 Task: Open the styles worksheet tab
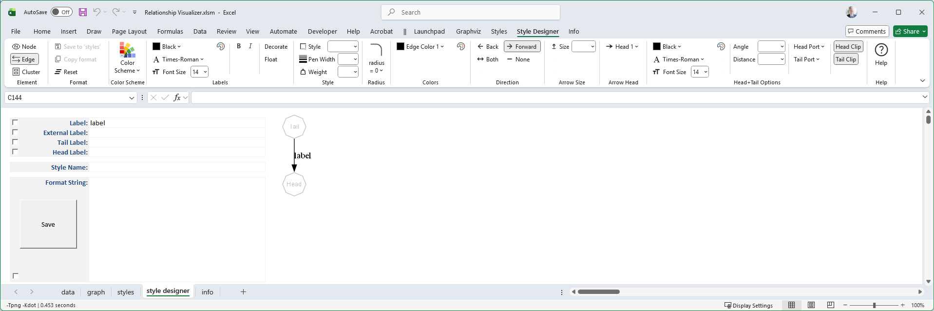[x=125, y=292]
